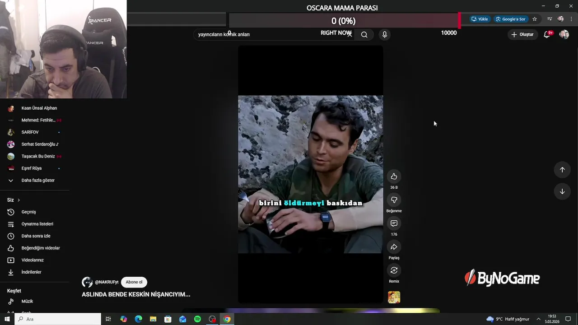Open Chrome media control icon
The height and width of the screenshot is (325, 578).
(550, 19)
